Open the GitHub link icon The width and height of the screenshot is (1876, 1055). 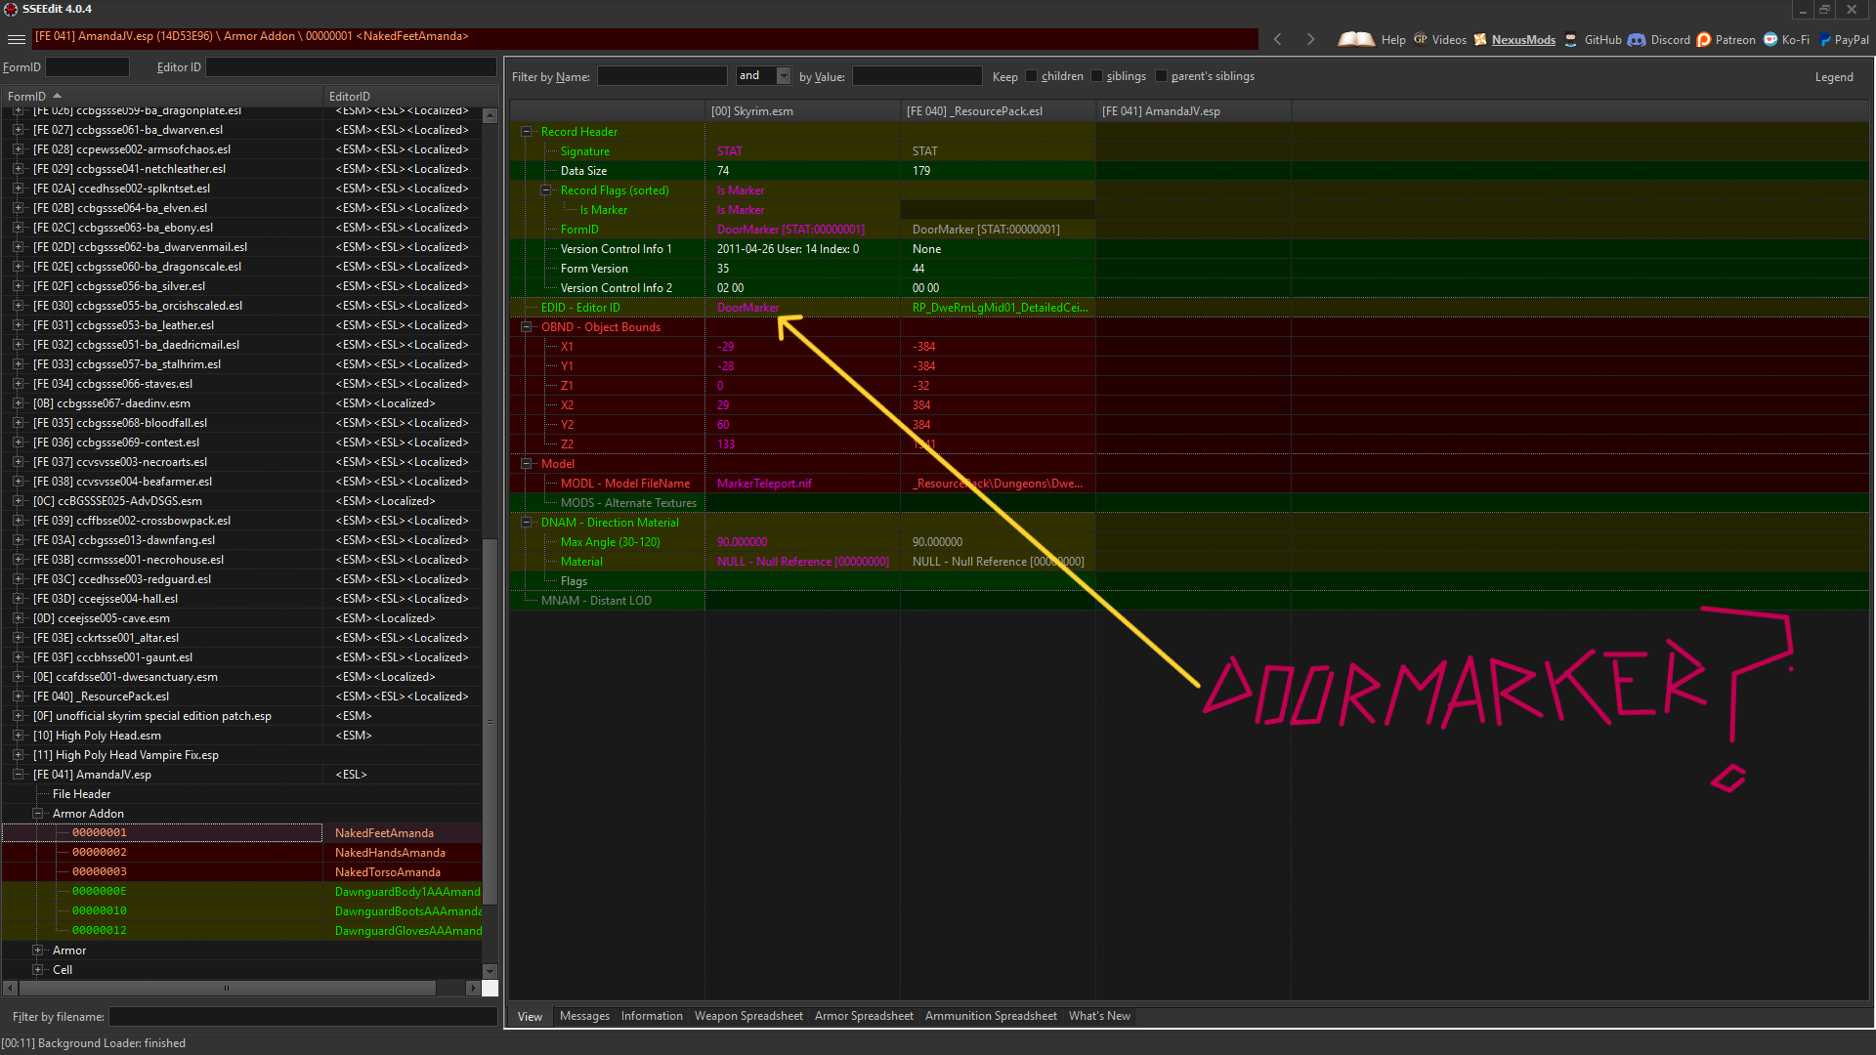tap(1571, 40)
